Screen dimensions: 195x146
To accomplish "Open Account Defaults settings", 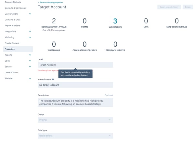I will click(x=13, y=2).
